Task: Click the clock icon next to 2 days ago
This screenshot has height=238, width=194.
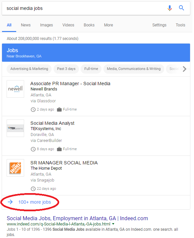Action: (33, 110)
